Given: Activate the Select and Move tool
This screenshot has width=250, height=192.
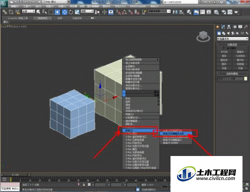Looking at the screenshot, I should (64, 12).
